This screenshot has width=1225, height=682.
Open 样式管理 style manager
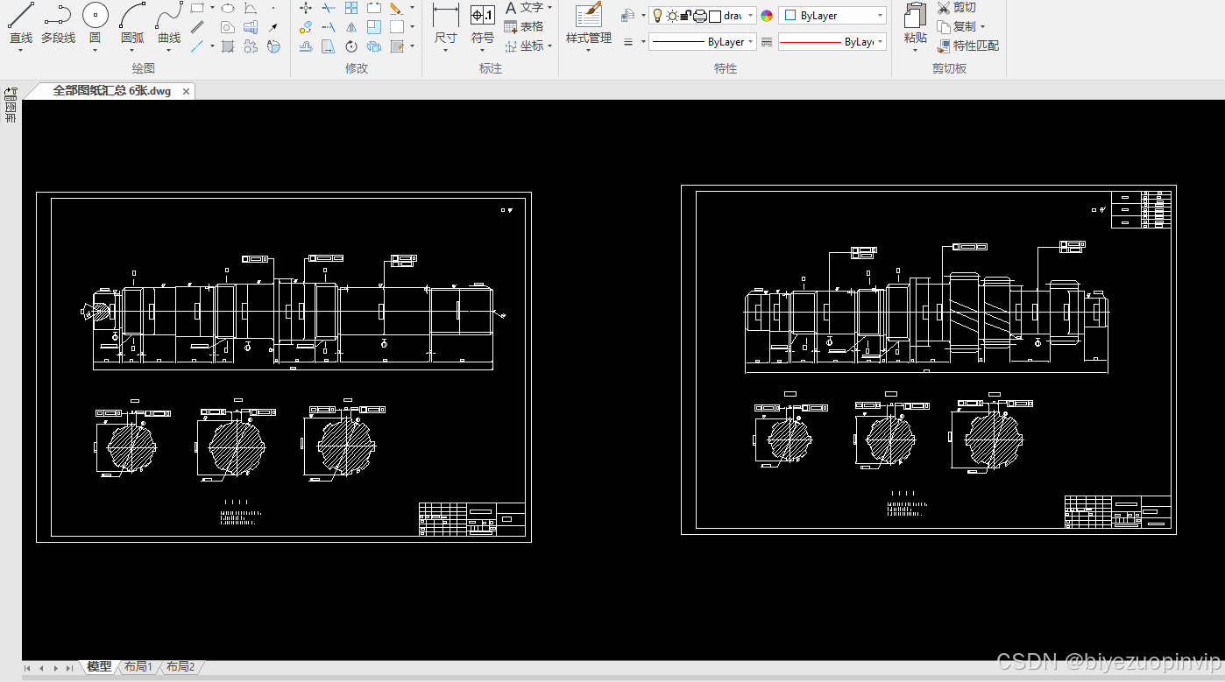coord(589,24)
